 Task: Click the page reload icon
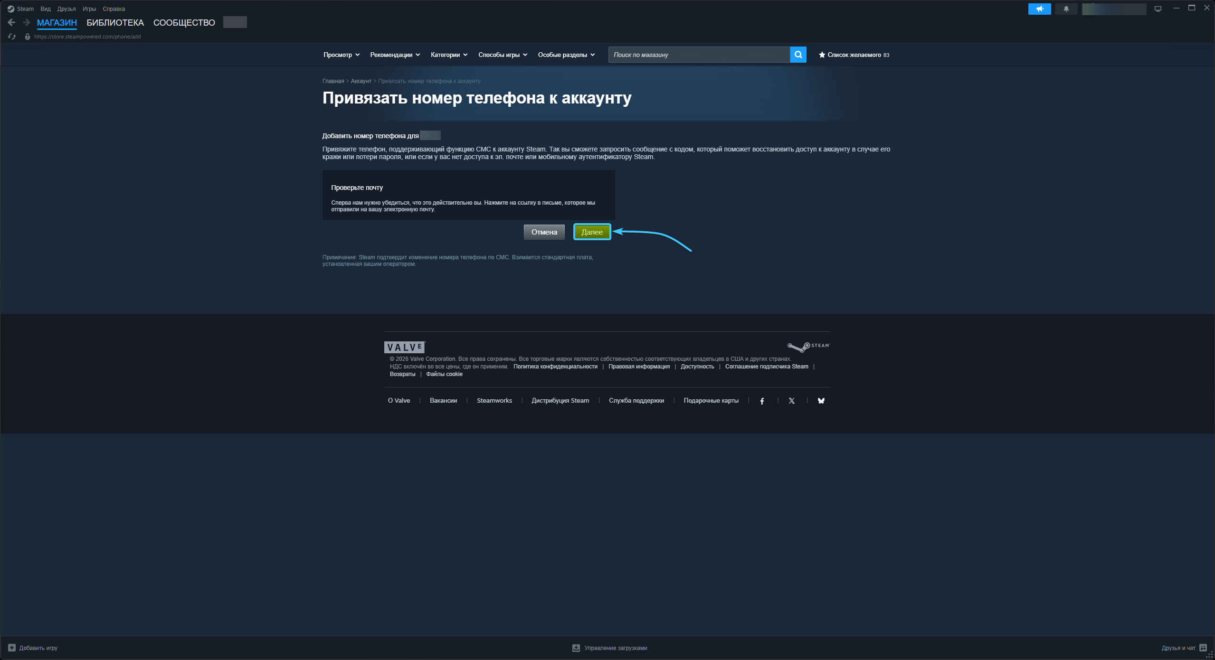coord(12,37)
